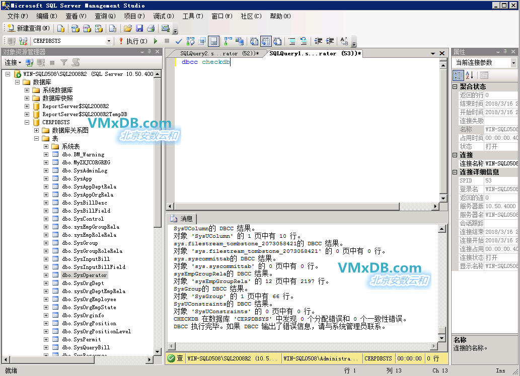Click the blue parse checkmark icon
Image resolution: width=520 pixels, height=376 pixels.
[179, 41]
